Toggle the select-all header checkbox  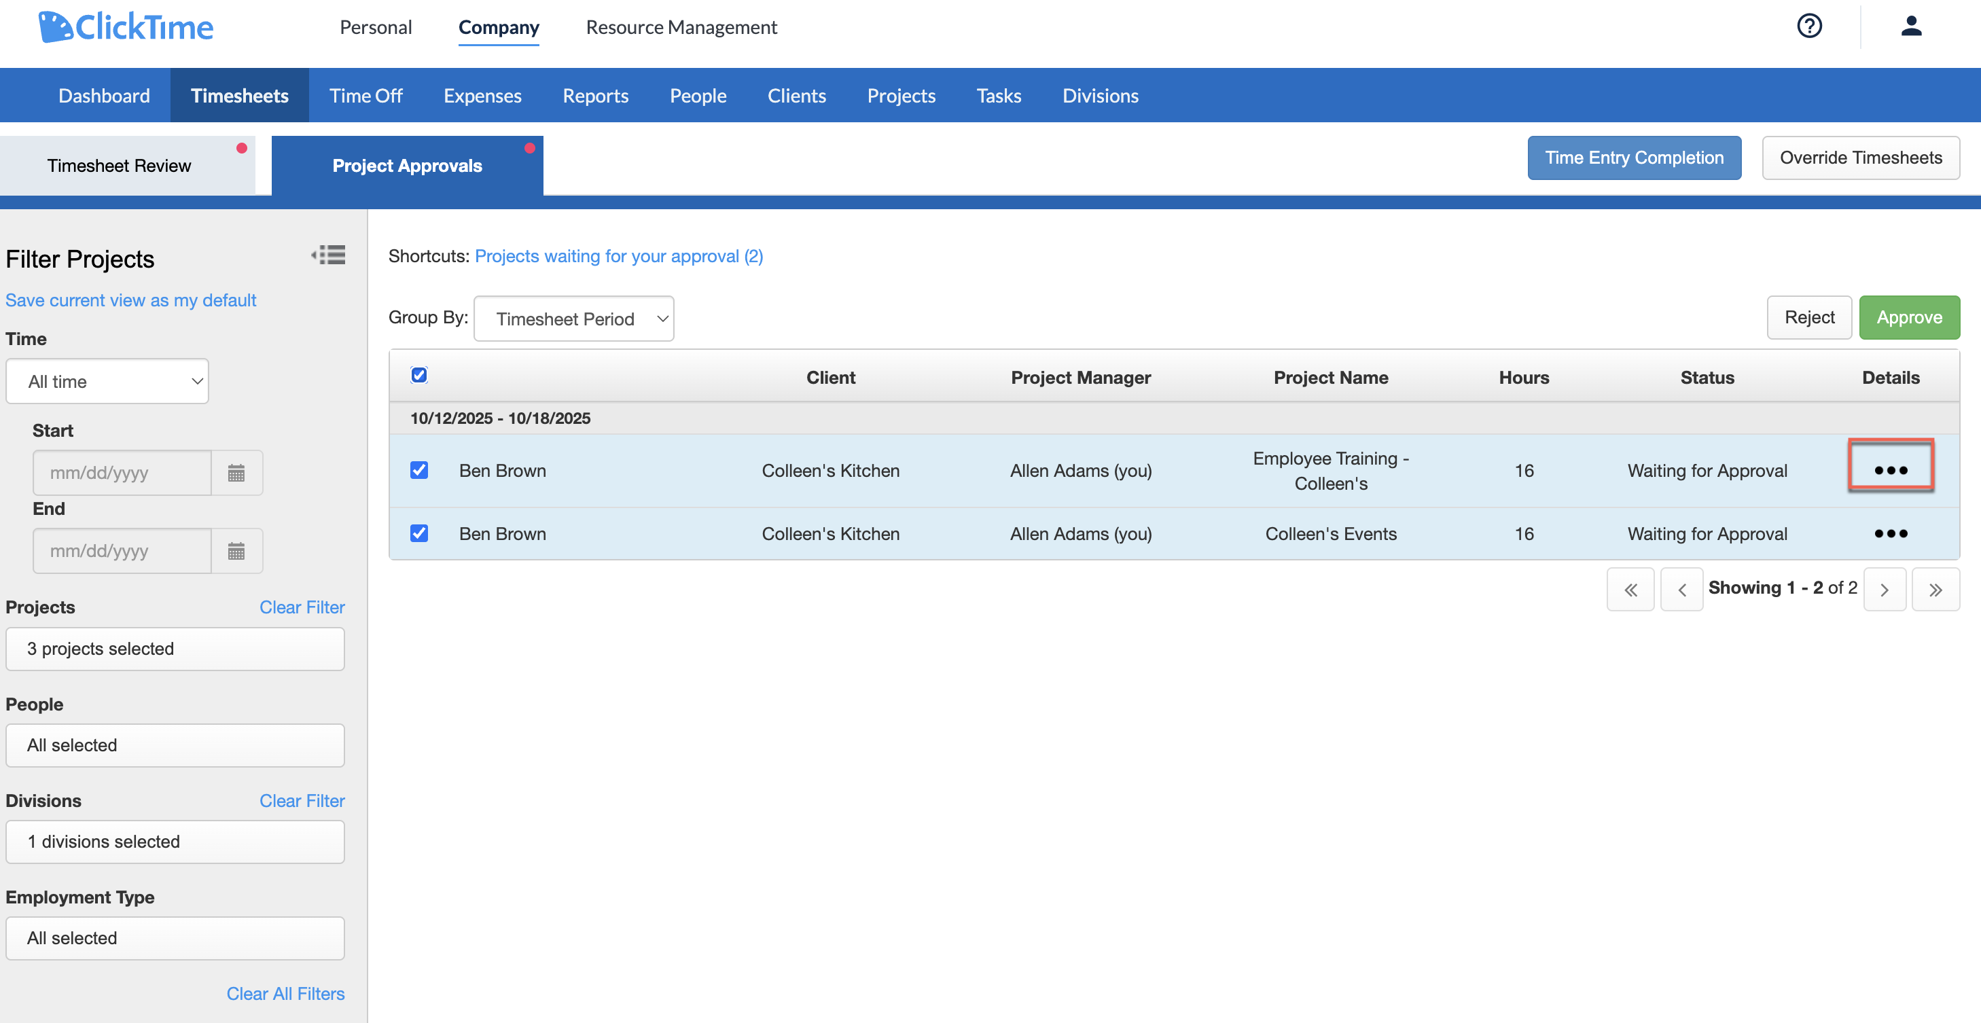(419, 376)
